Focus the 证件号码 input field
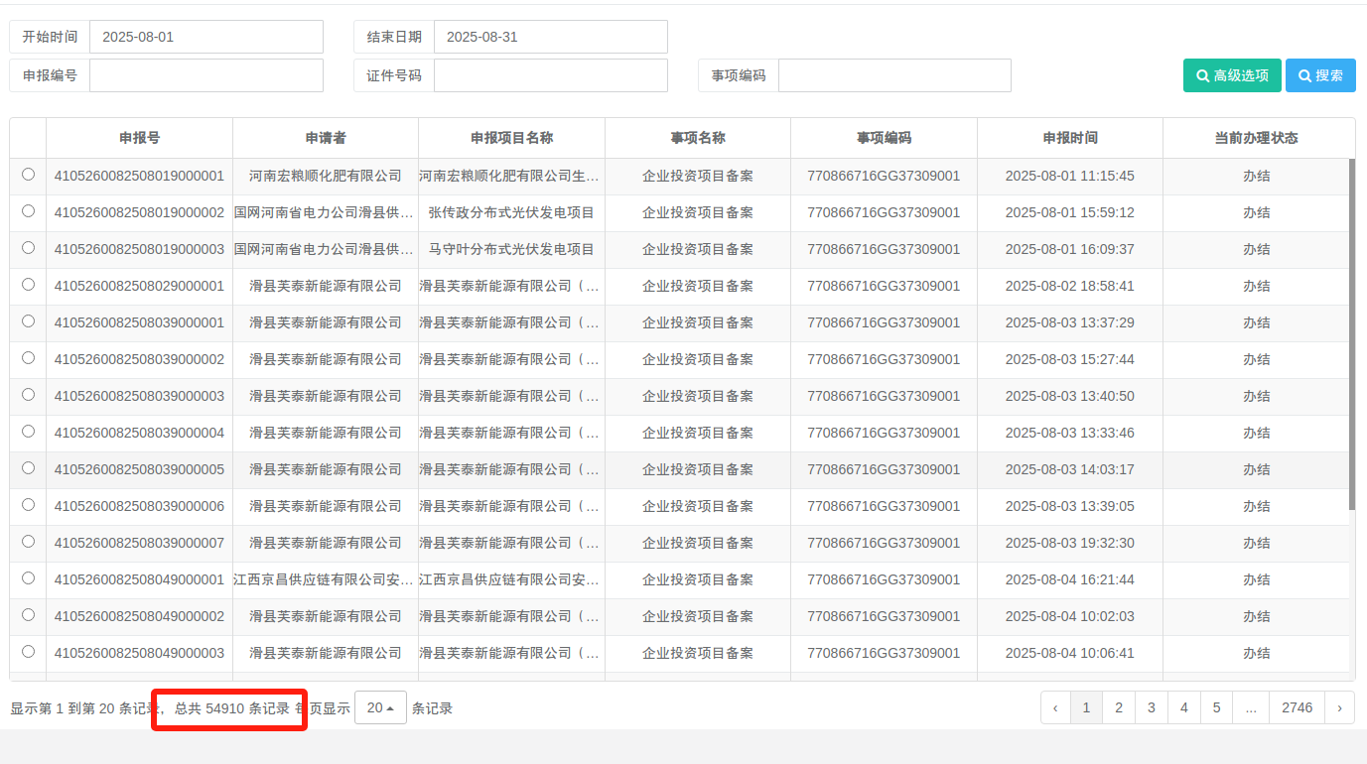Screen dimensions: 1367x764 (550, 75)
